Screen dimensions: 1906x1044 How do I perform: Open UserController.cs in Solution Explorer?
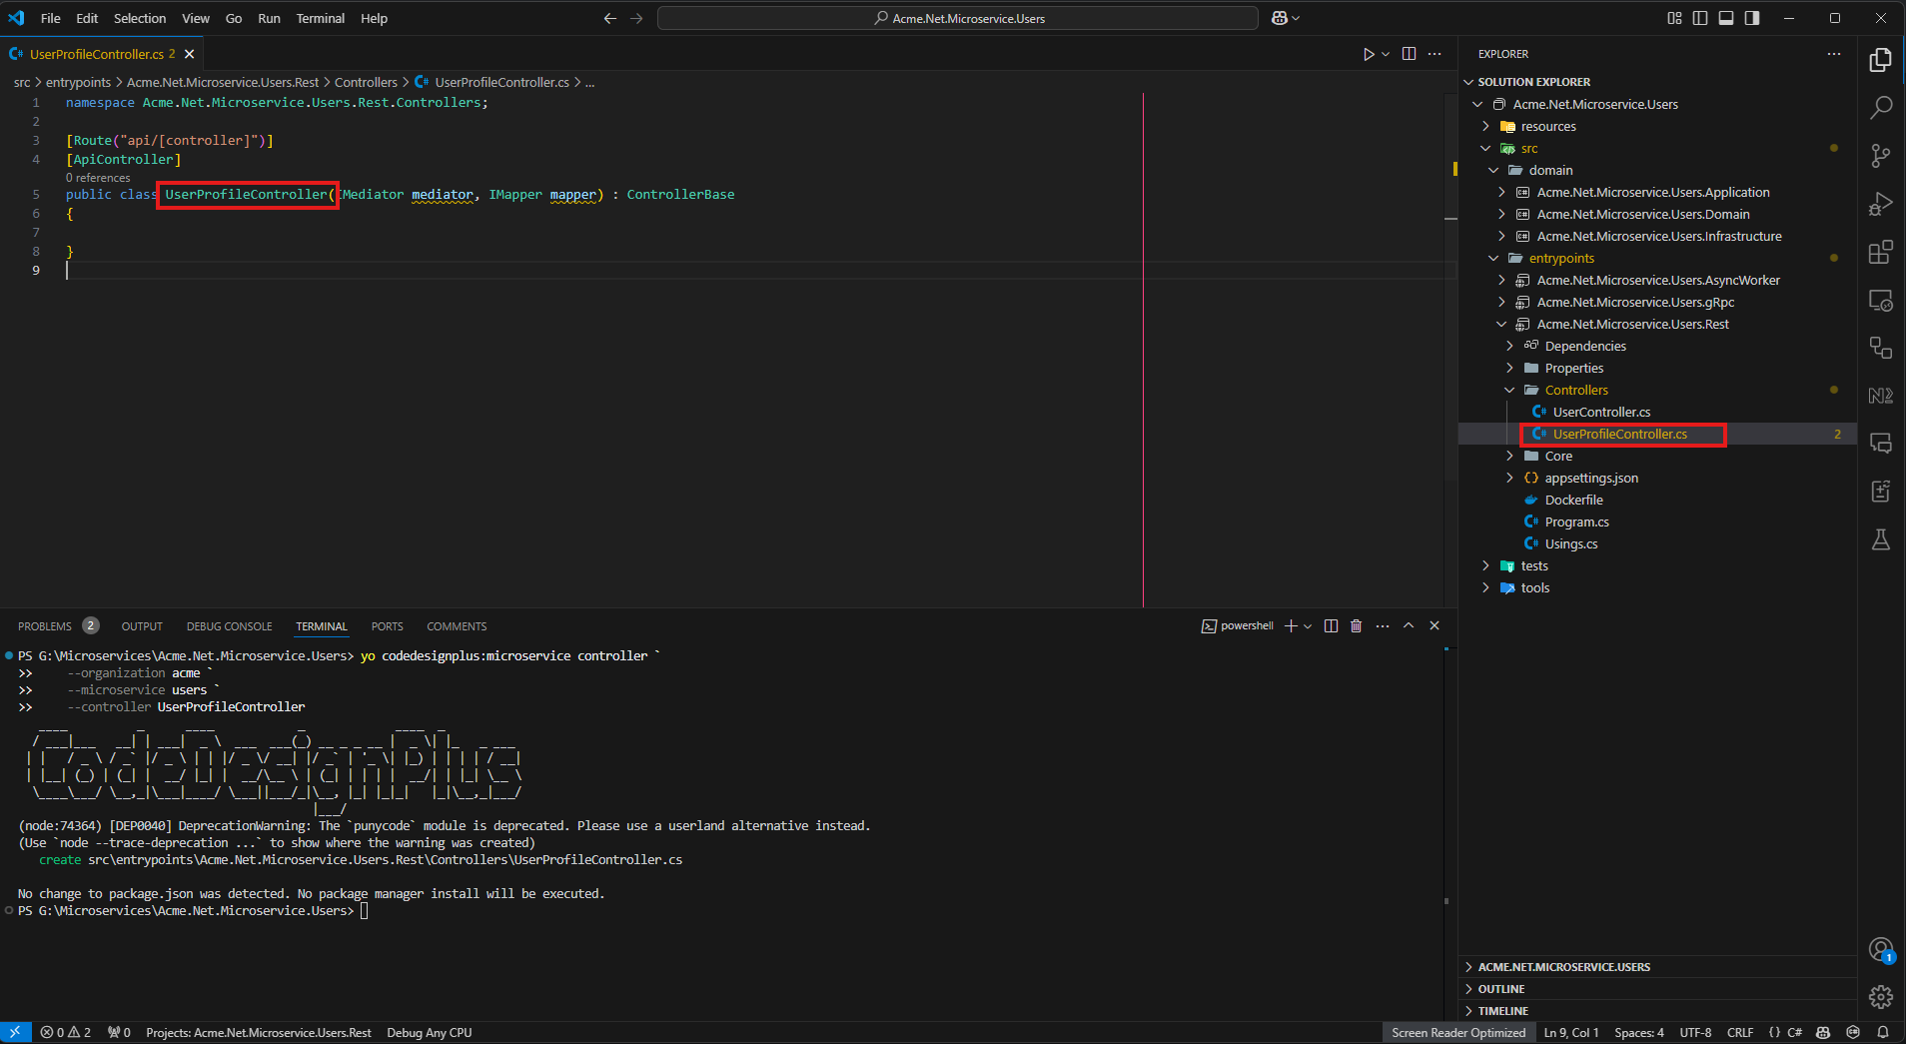click(x=1601, y=412)
